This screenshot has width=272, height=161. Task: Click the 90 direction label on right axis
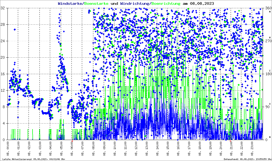(x=267, y=107)
